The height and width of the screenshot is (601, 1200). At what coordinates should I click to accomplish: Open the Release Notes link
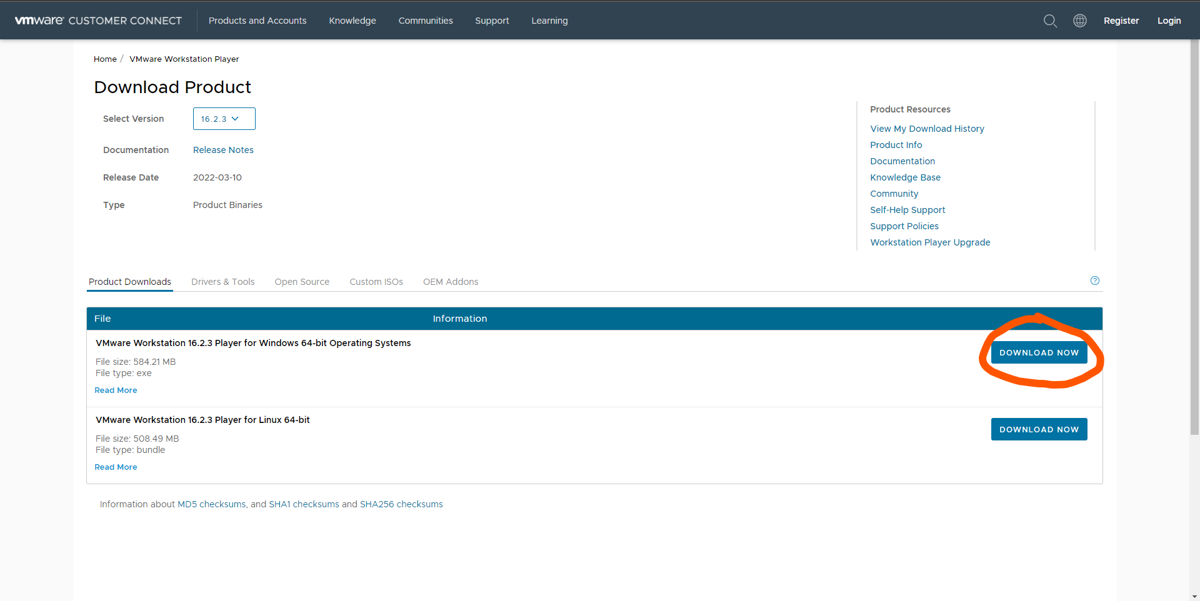pyautogui.click(x=223, y=150)
